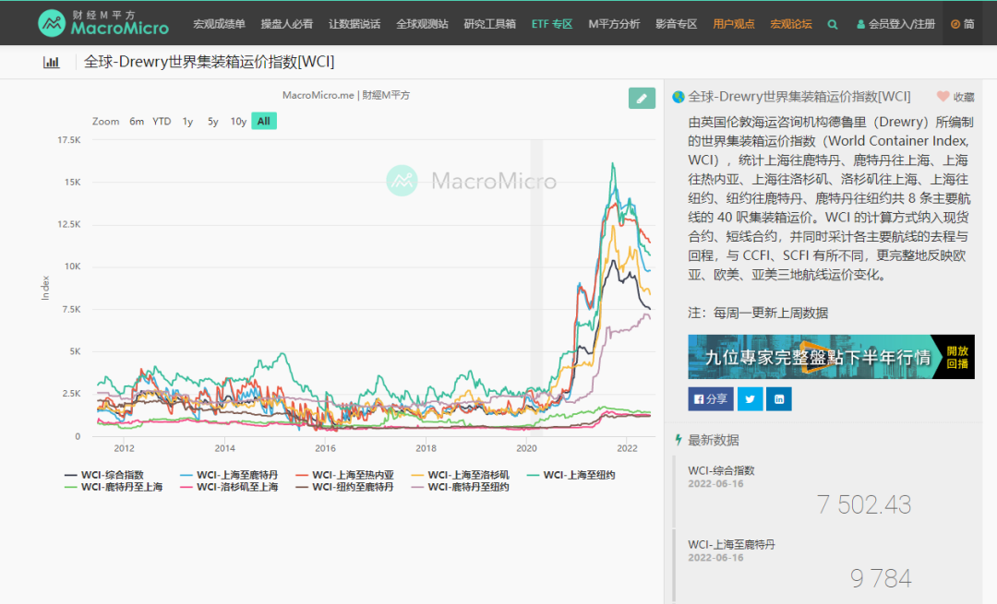Set chart zoom to 10y
Viewport: 997px width, 604px height.
click(x=238, y=121)
